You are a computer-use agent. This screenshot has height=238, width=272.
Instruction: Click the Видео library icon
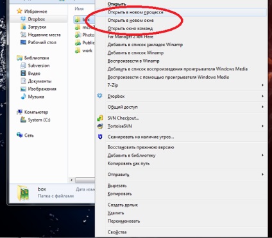pos(23,74)
